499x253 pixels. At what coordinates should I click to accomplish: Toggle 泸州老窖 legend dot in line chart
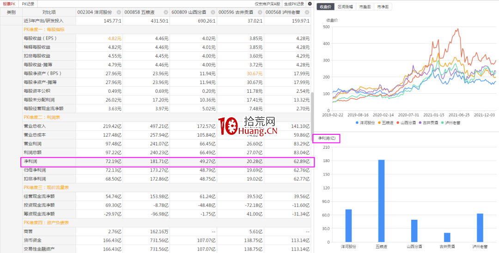(442, 122)
